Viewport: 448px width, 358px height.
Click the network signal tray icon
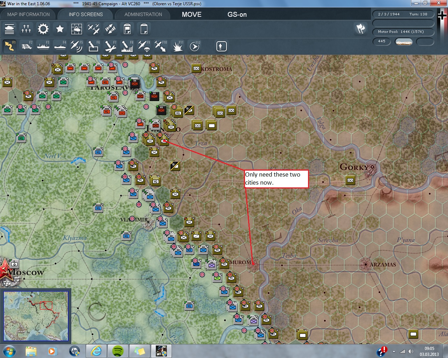(x=402, y=351)
